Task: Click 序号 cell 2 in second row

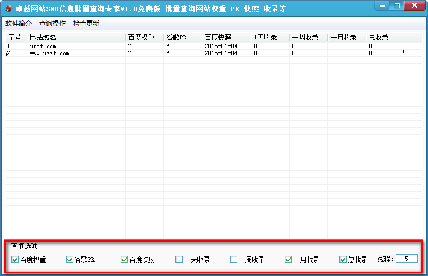Action: click(8, 53)
